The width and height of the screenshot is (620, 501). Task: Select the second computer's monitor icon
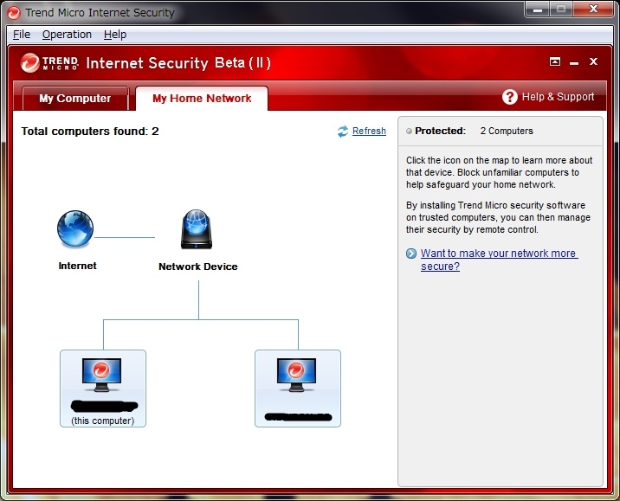[296, 375]
